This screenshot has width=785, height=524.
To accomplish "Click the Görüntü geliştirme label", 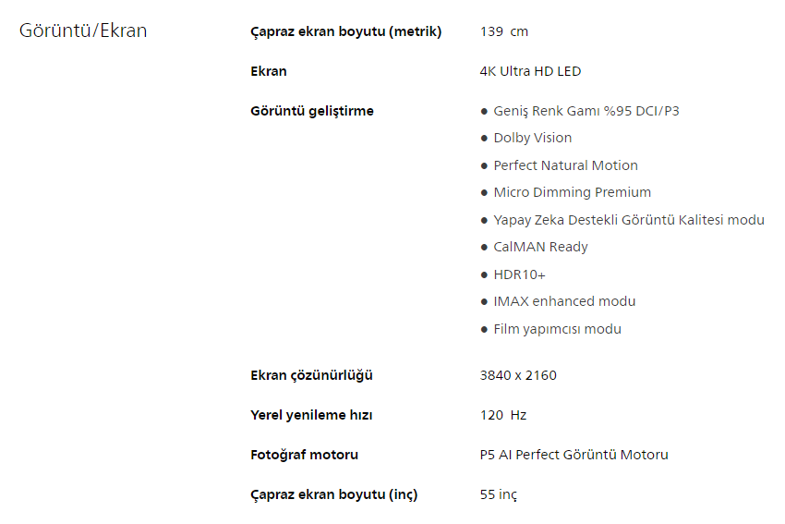I will click(x=312, y=111).
